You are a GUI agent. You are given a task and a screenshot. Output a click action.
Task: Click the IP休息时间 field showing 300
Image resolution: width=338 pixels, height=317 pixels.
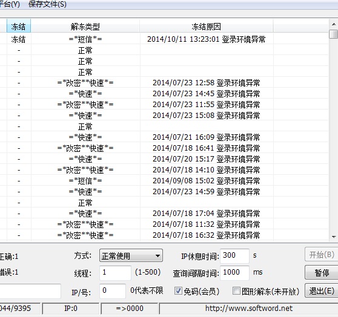tap(234, 256)
